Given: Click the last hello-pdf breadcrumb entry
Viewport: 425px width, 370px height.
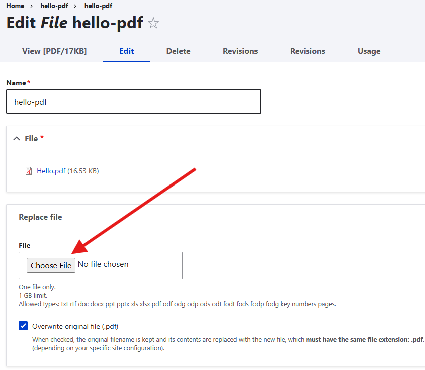Looking at the screenshot, I should [x=98, y=6].
